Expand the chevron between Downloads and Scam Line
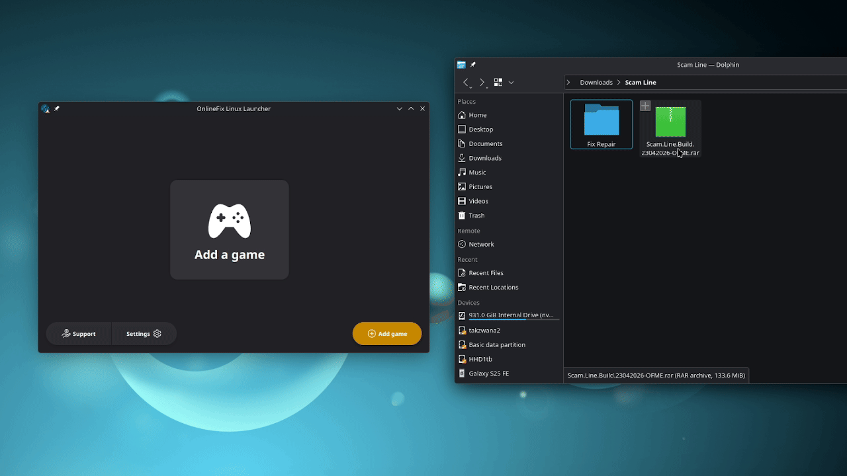 (619, 83)
